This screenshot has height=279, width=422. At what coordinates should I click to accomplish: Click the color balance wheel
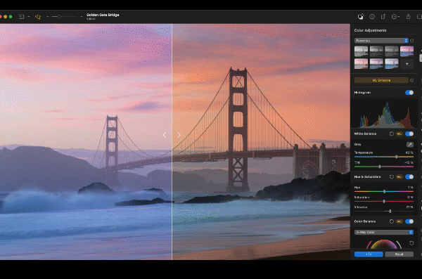(384, 243)
